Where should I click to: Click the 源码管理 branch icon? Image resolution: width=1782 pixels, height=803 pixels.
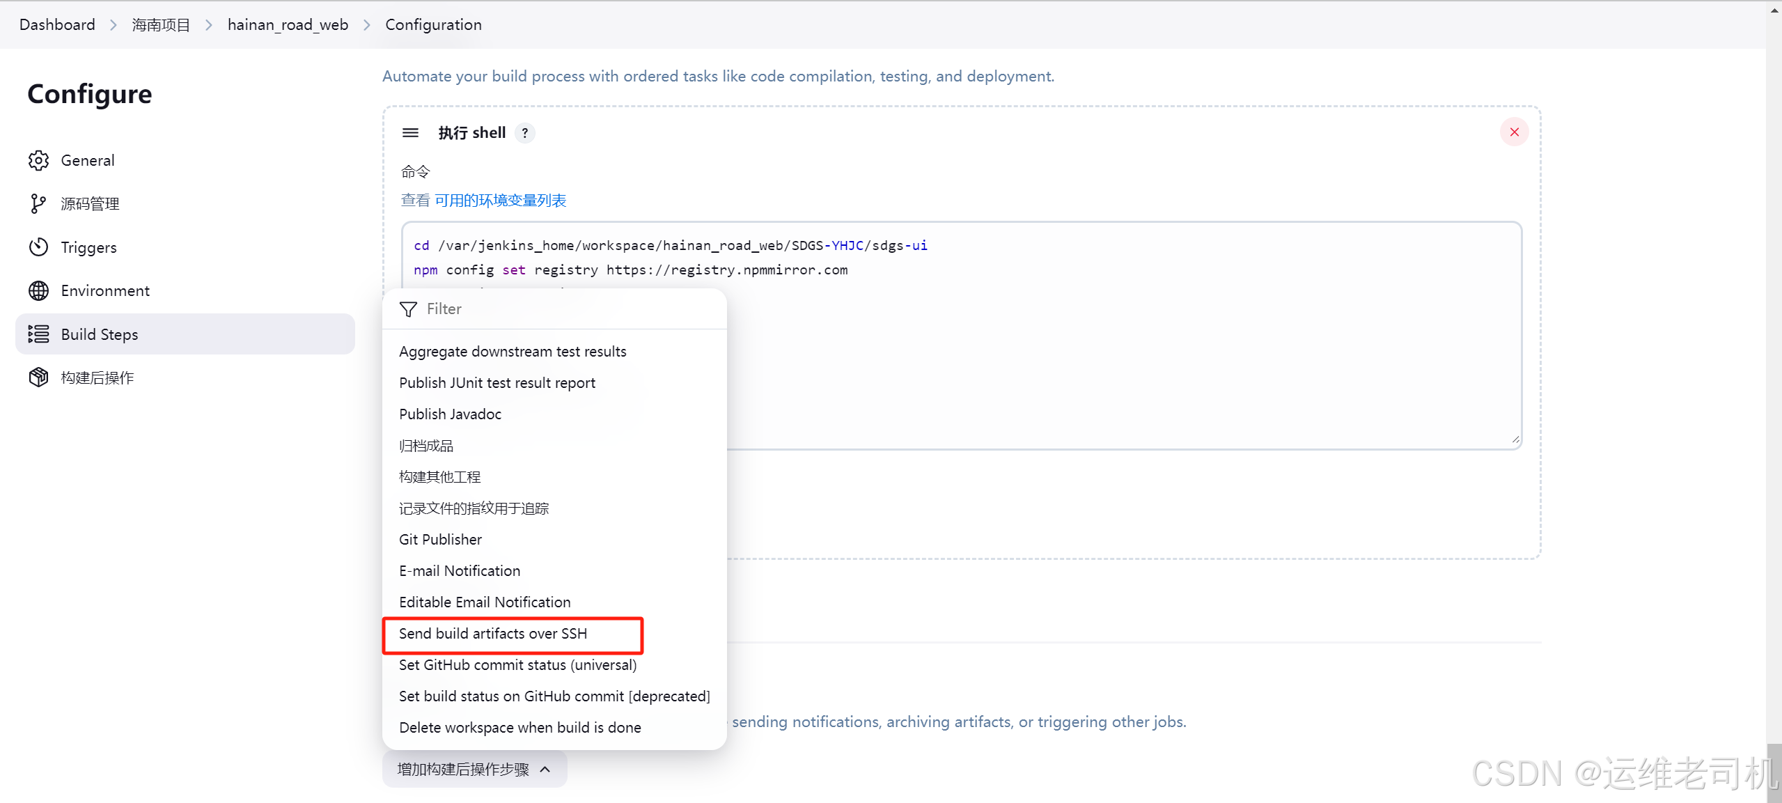coord(38,203)
